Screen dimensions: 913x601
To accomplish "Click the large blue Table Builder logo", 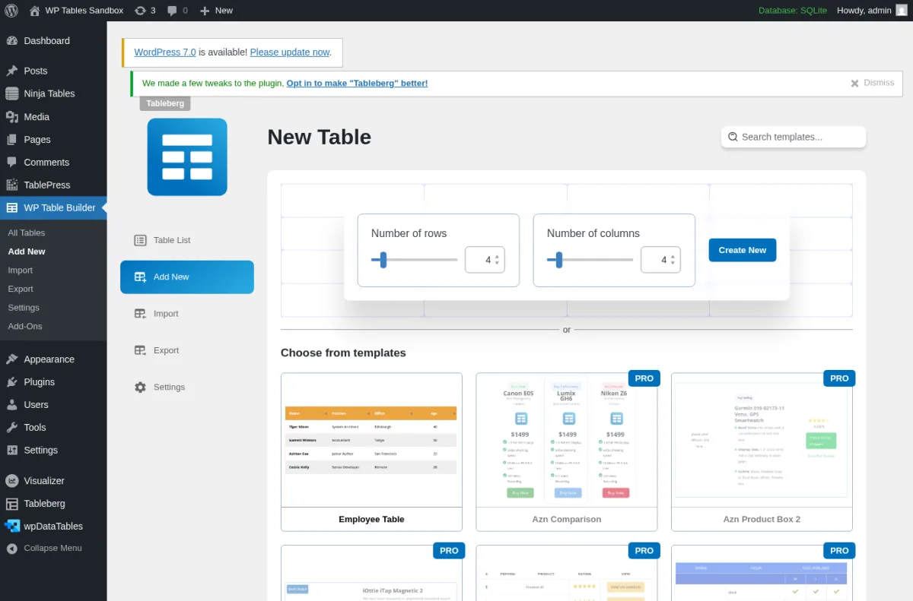I will pos(187,157).
